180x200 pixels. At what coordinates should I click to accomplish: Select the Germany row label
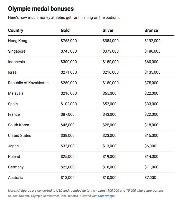click(16, 167)
